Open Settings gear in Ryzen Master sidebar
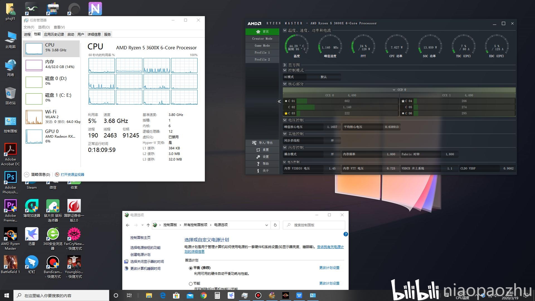The height and width of the screenshot is (301, 535). pyautogui.click(x=258, y=157)
